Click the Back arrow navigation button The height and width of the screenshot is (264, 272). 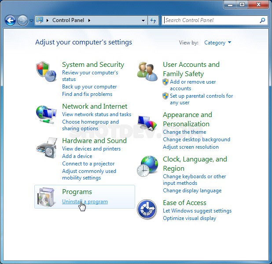pos(10,21)
